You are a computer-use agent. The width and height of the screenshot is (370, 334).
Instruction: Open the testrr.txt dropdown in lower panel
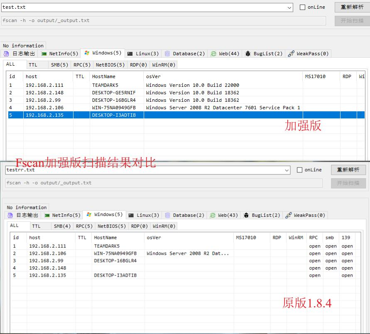(x=287, y=169)
